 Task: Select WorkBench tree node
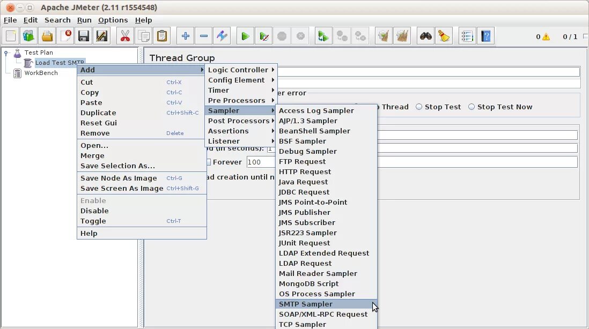coord(41,73)
